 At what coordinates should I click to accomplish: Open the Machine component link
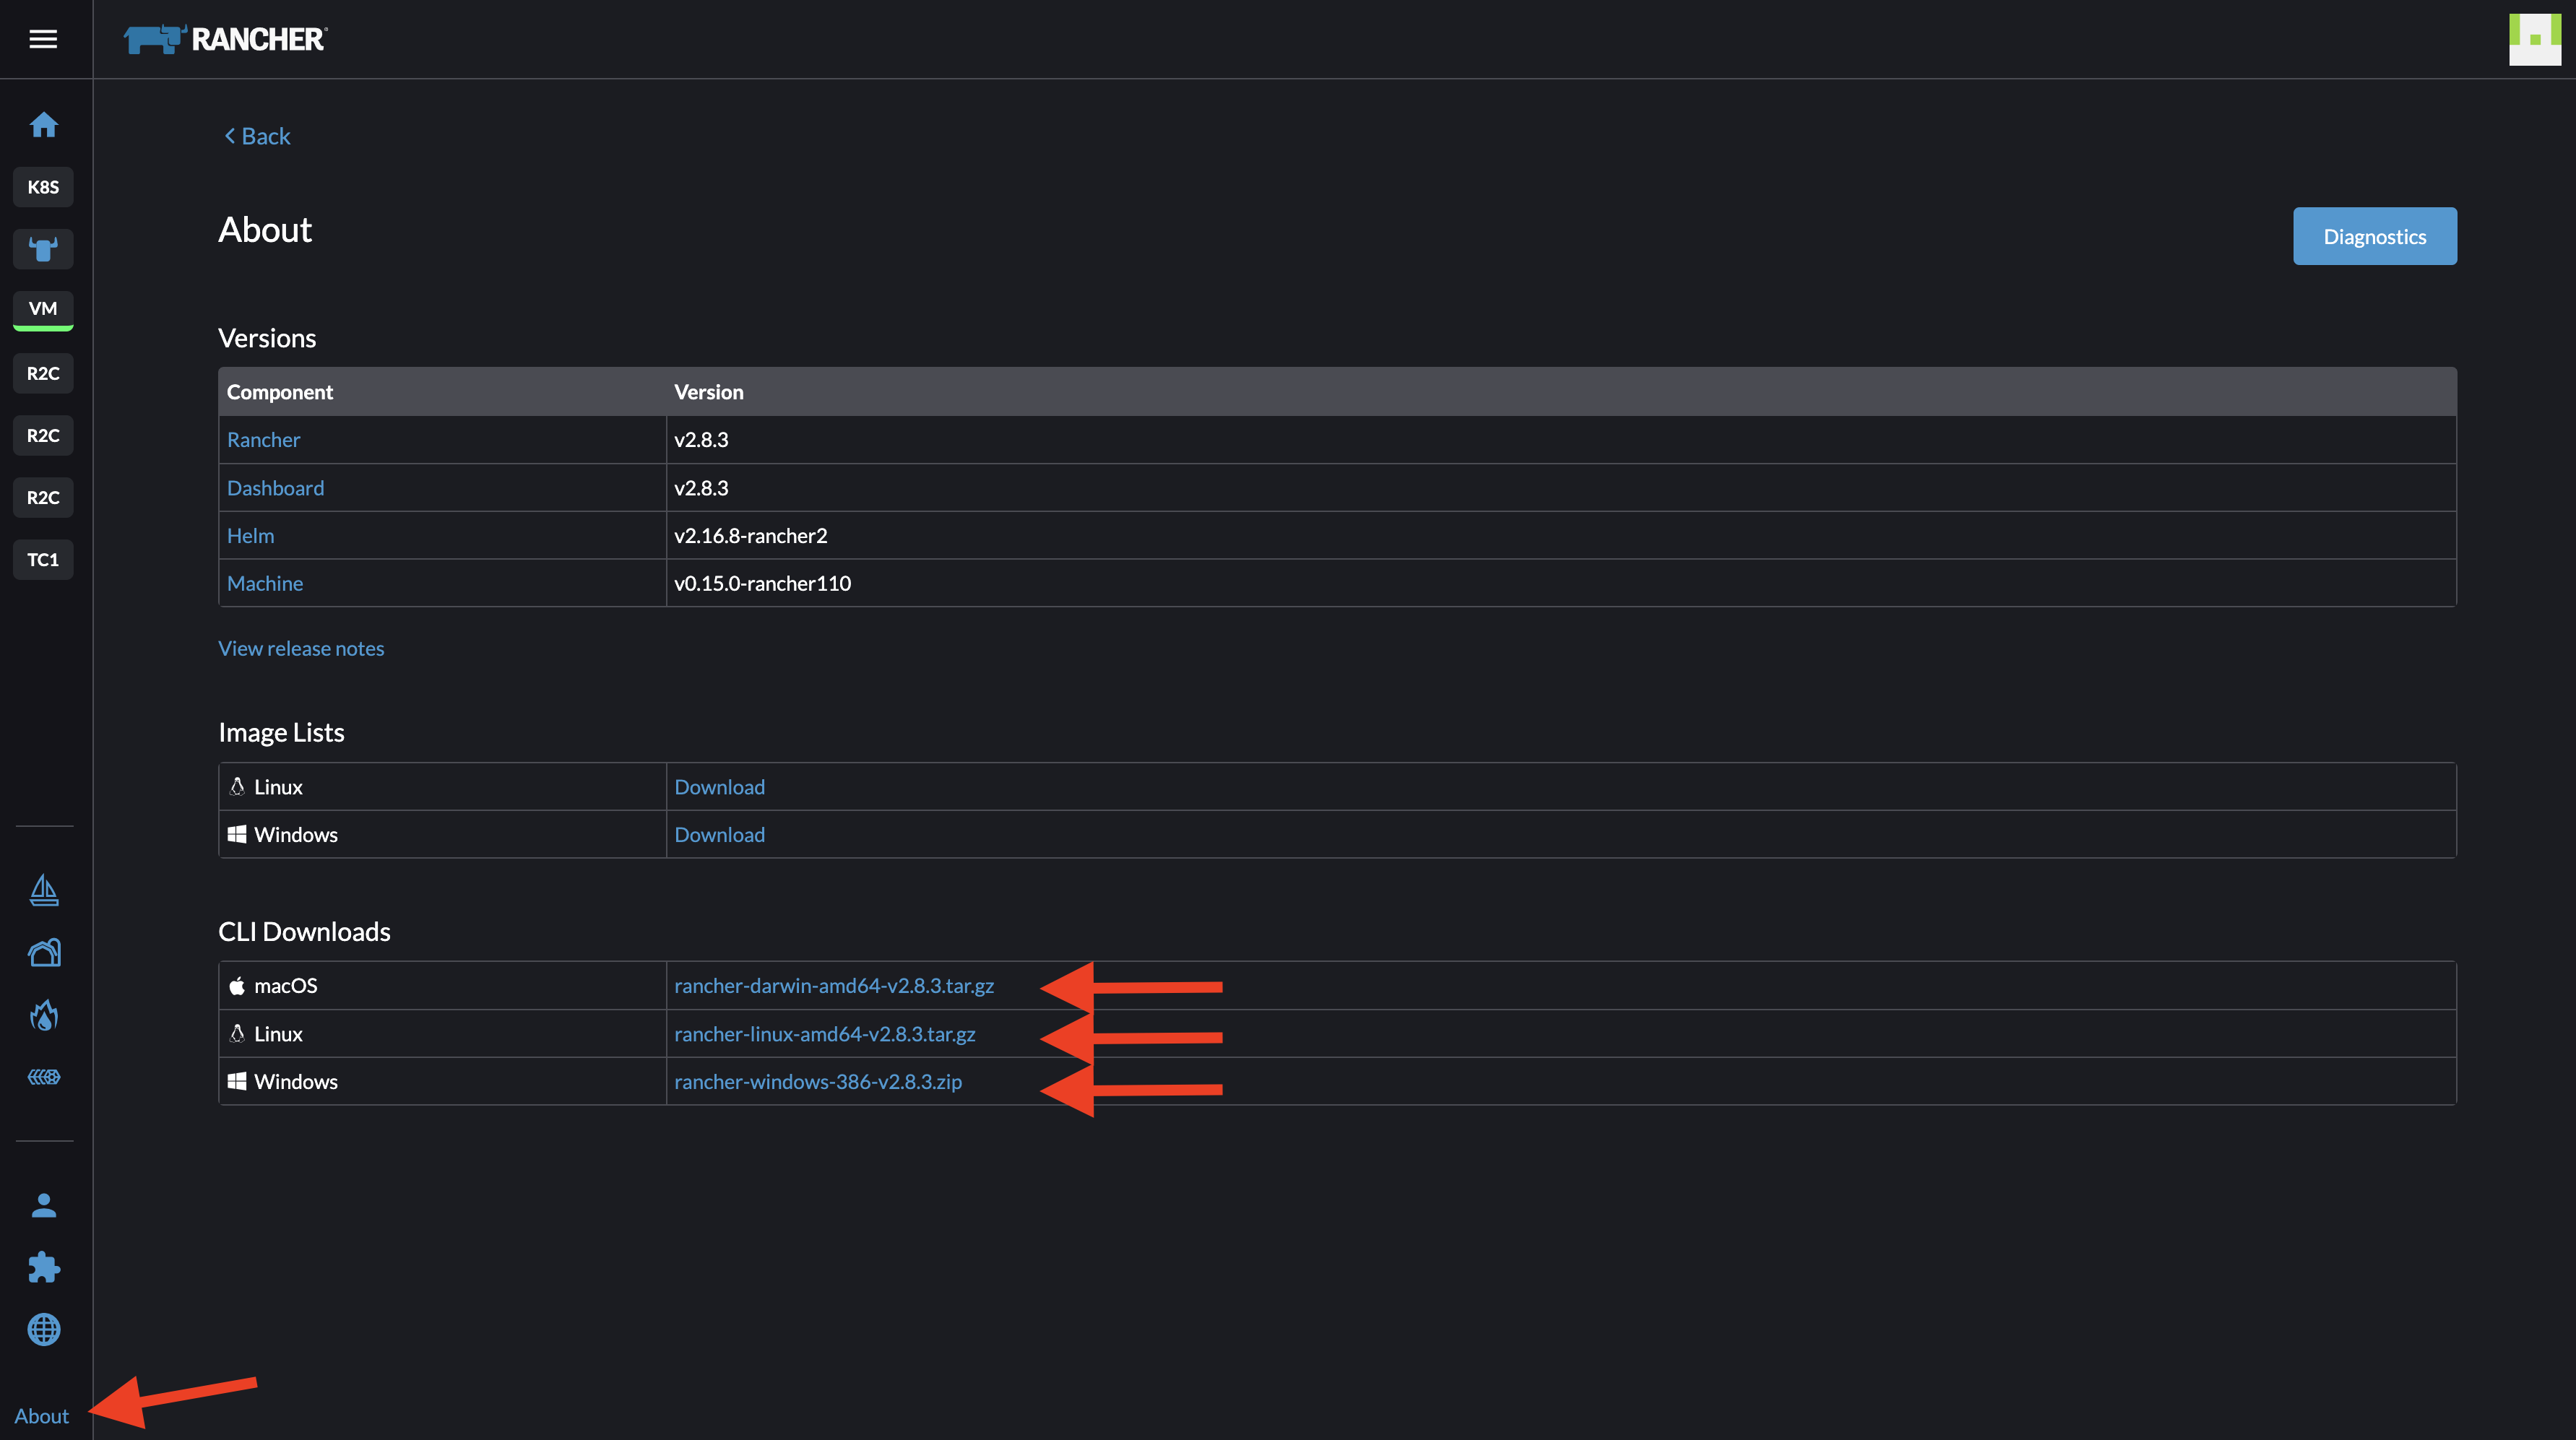pos(264,583)
